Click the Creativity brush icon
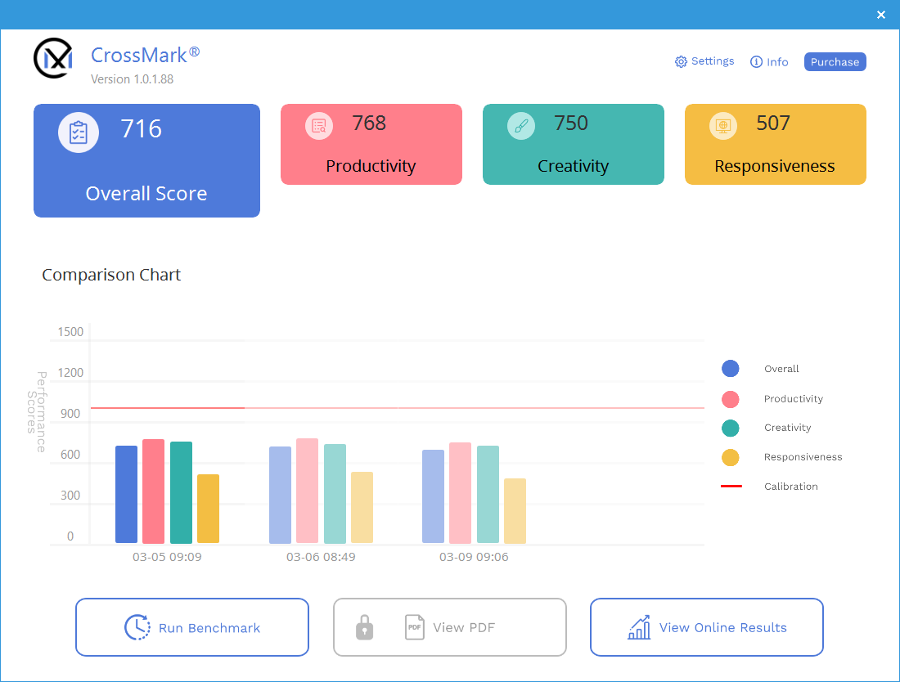900x682 pixels. (x=521, y=126)
